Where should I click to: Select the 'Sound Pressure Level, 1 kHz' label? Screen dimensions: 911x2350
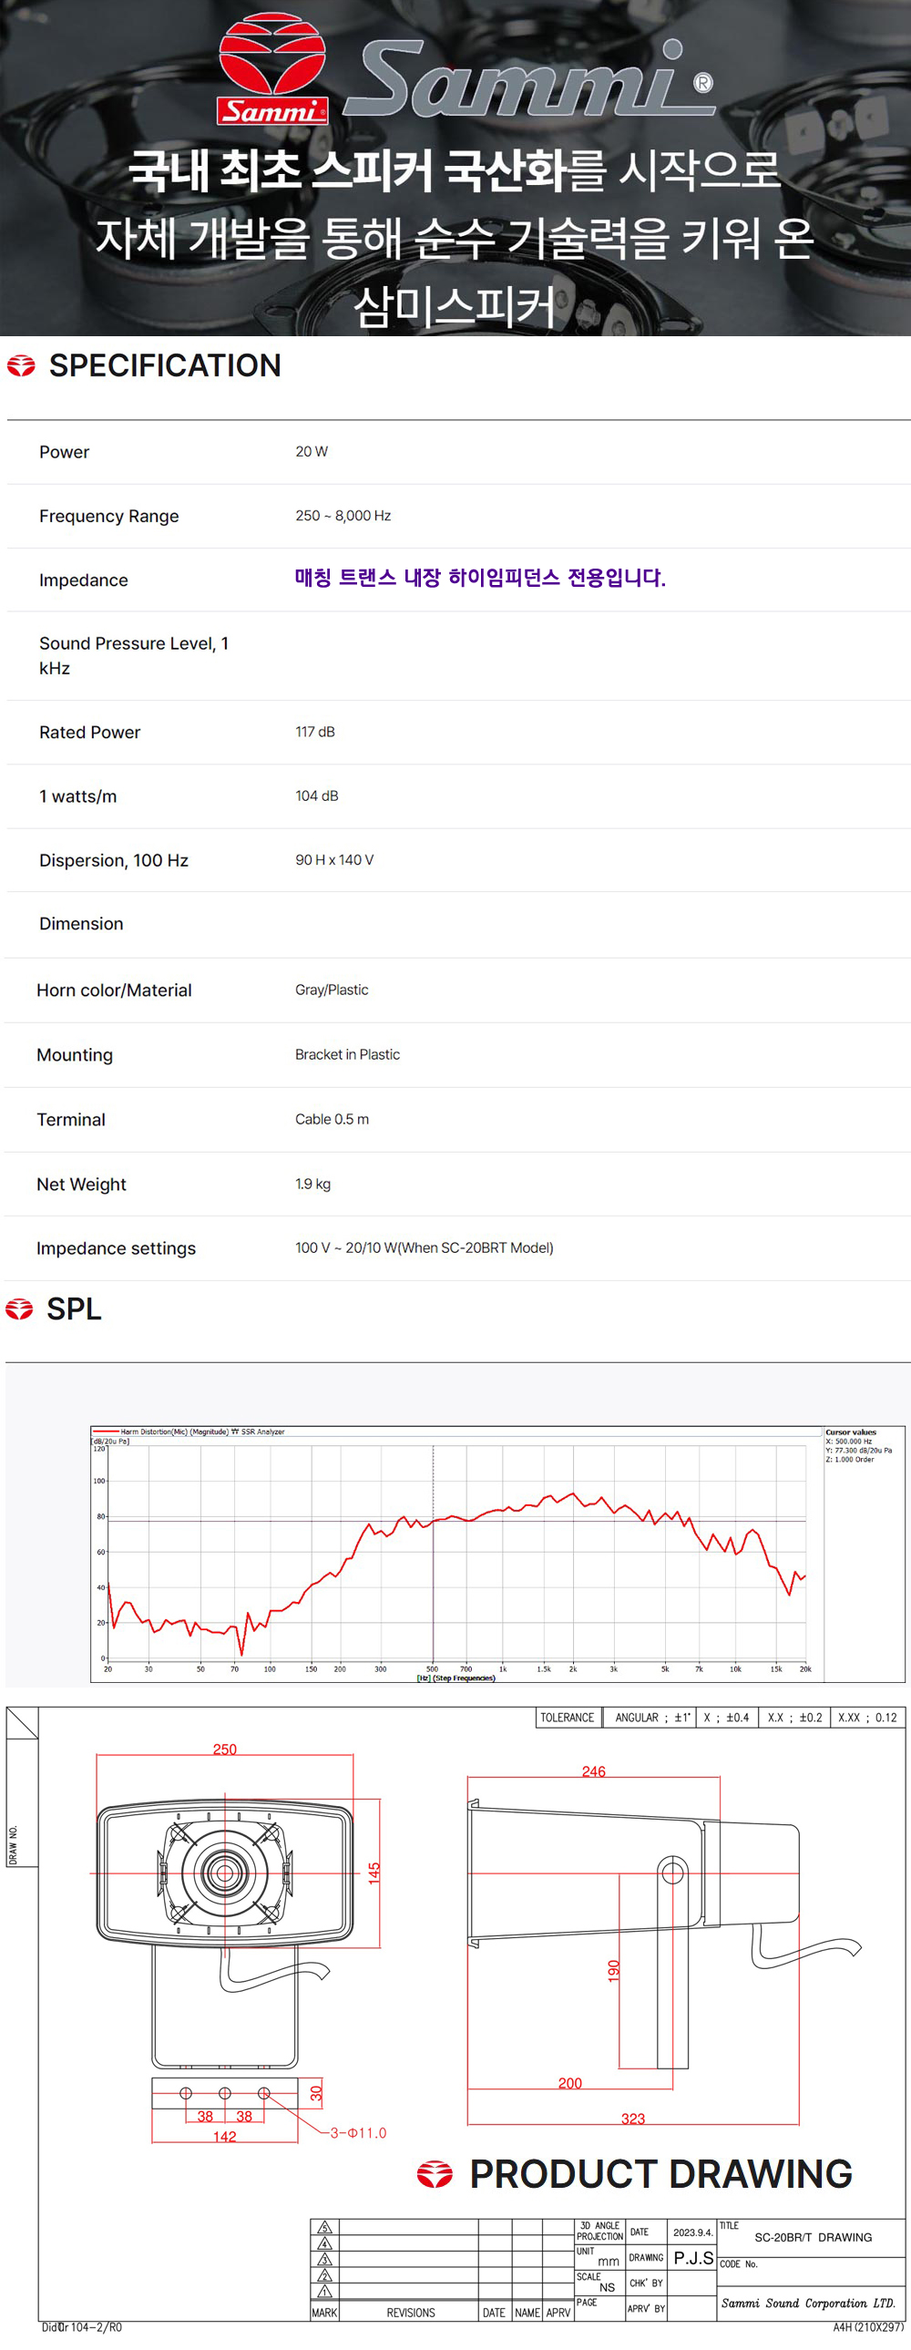tap(134, 656)
